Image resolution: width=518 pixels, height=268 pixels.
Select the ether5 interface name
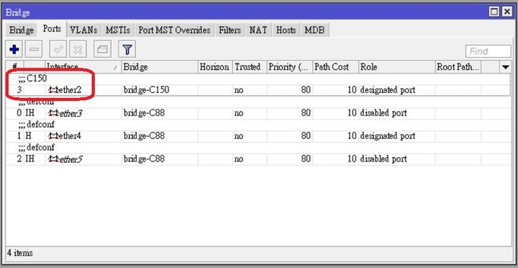tap(71, 159)
